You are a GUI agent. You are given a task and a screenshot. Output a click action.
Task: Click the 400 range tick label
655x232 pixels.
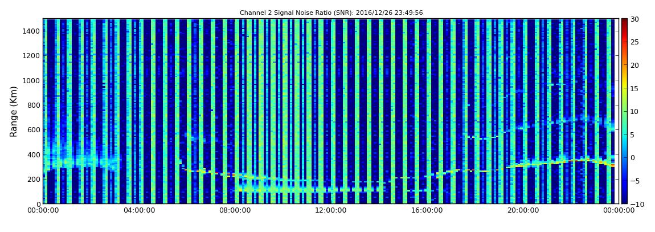click(x=34, y=154)
